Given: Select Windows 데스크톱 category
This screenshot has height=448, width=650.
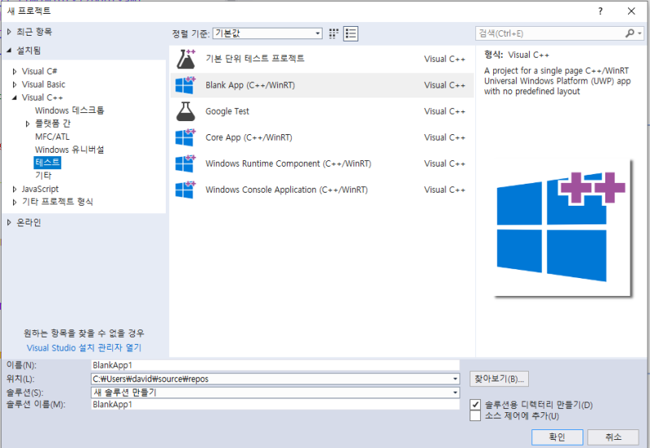Looking at the screenshot, I should pos(69,111).
